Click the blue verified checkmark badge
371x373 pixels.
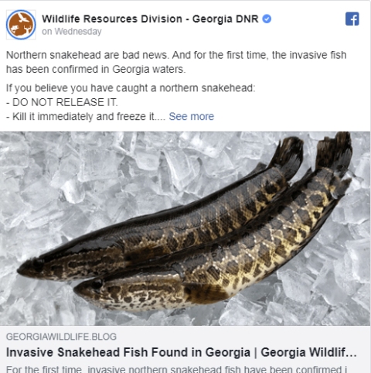pos(267,19)
